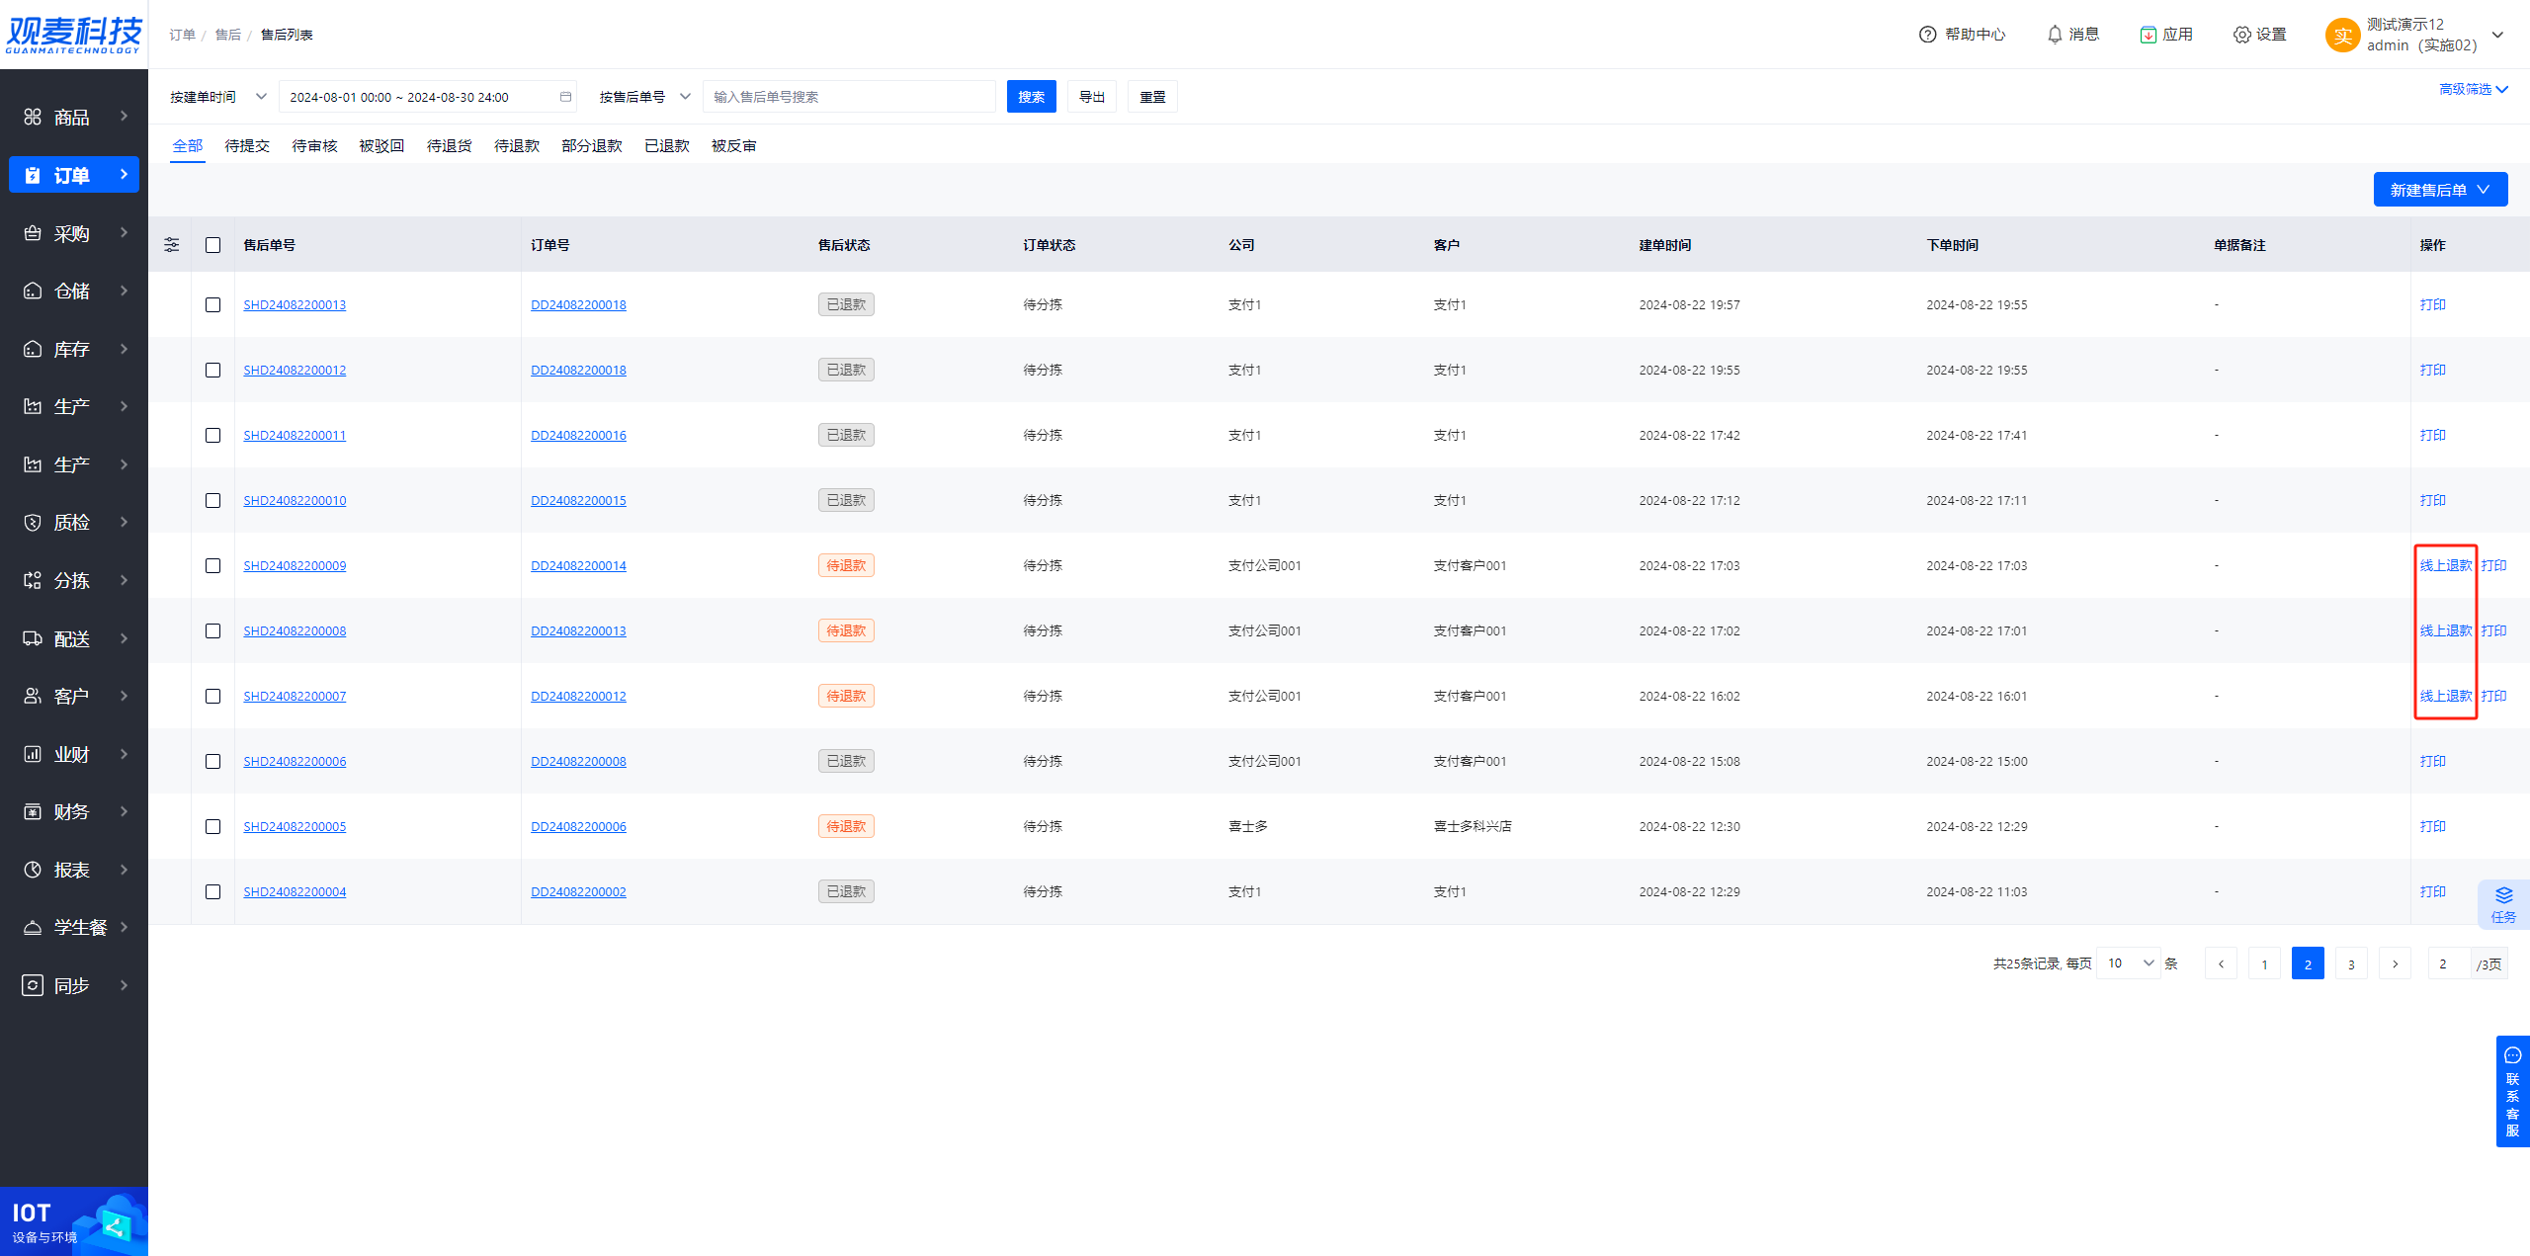Switch to the 待退货 tab
The width and height of the screenshot is (2530, 1256).
coord(449,146)
